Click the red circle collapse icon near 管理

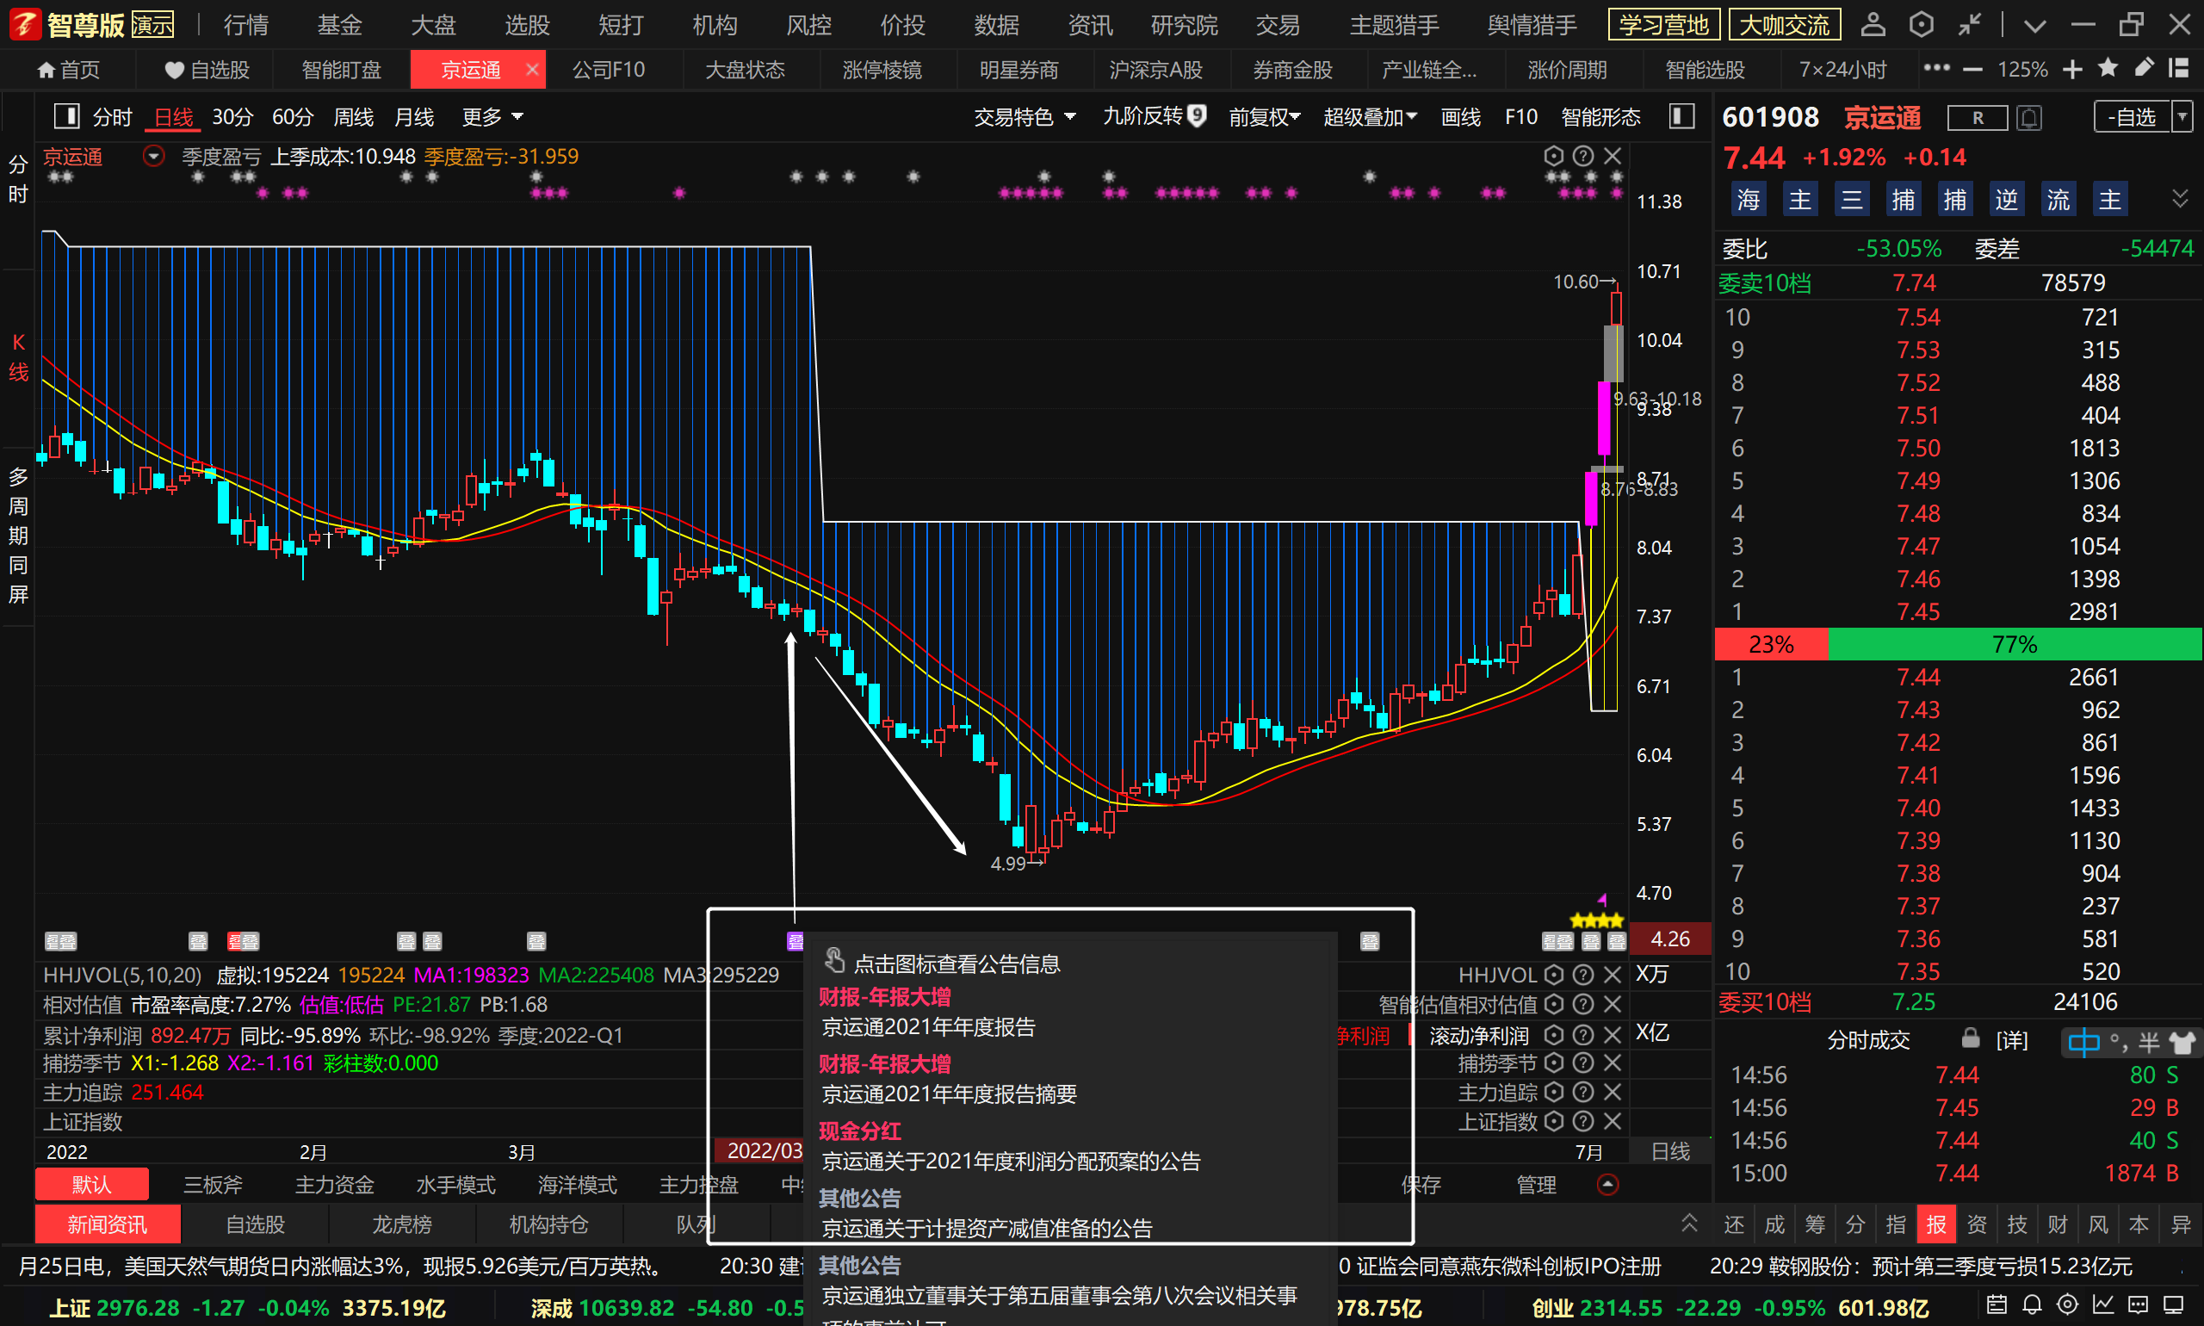tap(1607, 1185)
